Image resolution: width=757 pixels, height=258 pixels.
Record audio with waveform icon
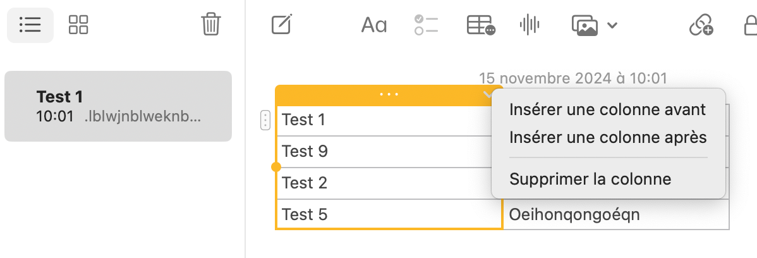(530, 25)
